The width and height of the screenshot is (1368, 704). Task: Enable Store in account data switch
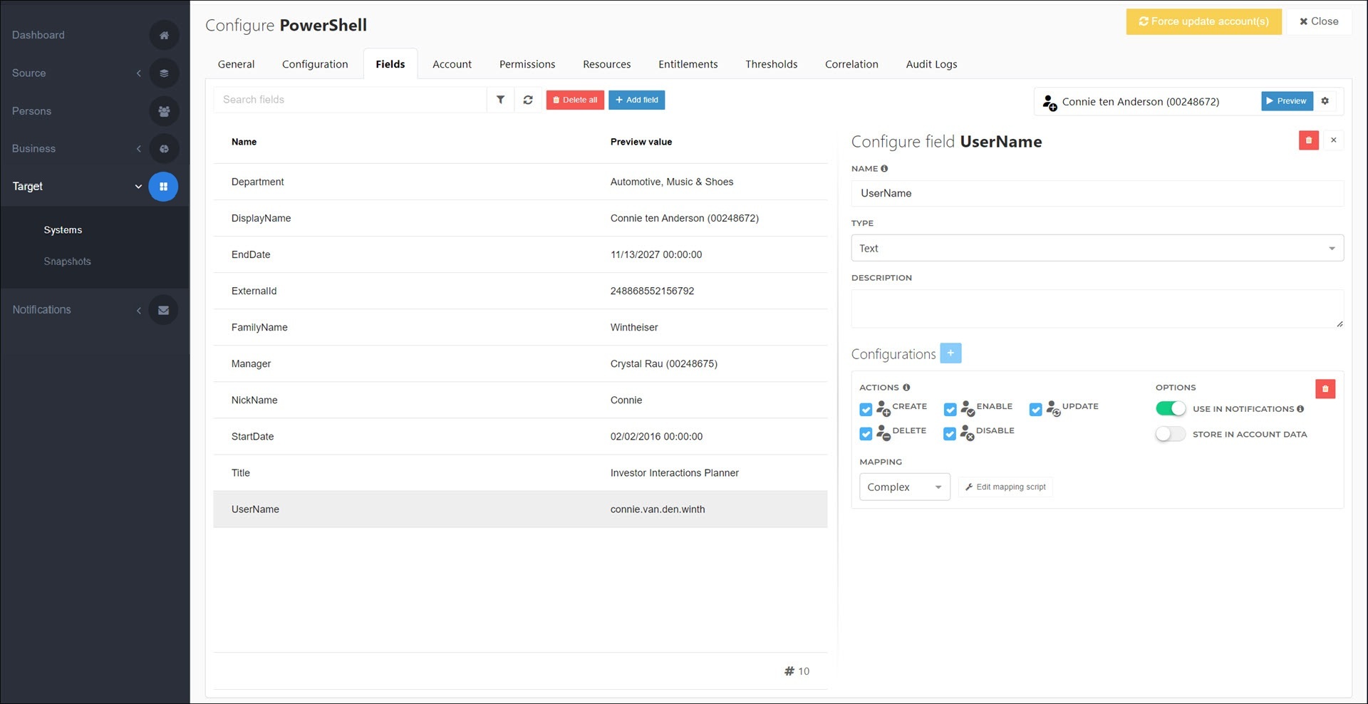1171,434
